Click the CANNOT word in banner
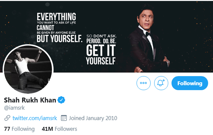The height and width of the screenshot is (135, 213). [46, 28]
